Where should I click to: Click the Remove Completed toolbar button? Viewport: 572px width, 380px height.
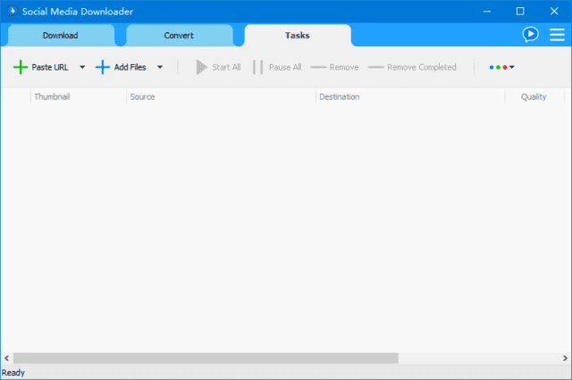(412, 67)
